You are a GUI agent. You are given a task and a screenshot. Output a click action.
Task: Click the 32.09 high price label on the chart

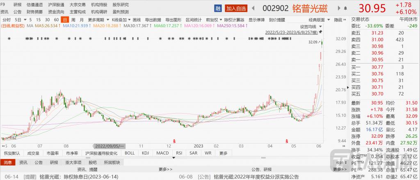click(313, 42)
